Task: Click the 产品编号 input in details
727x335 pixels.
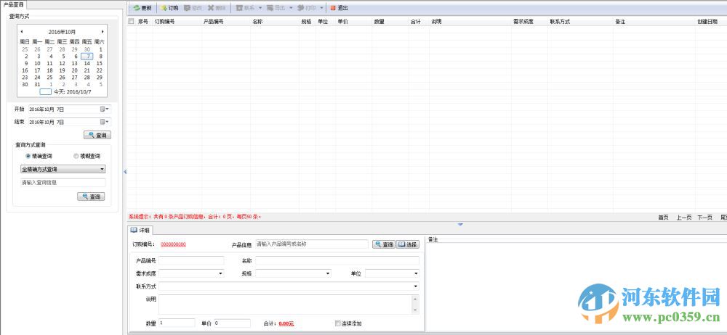Action: click(191, 260)
